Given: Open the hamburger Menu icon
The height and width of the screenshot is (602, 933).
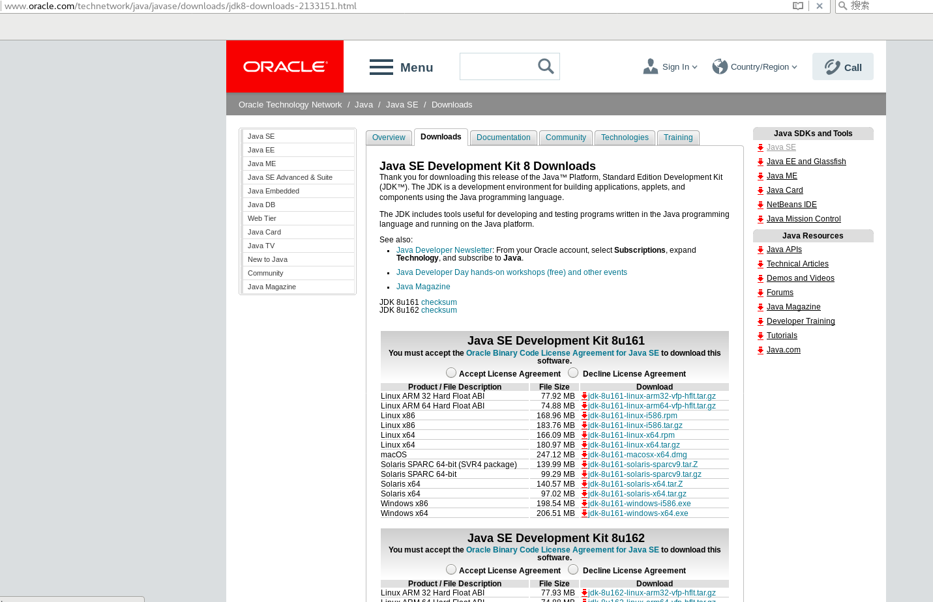Looking at the screenshot, I should (x=381, y=67).
